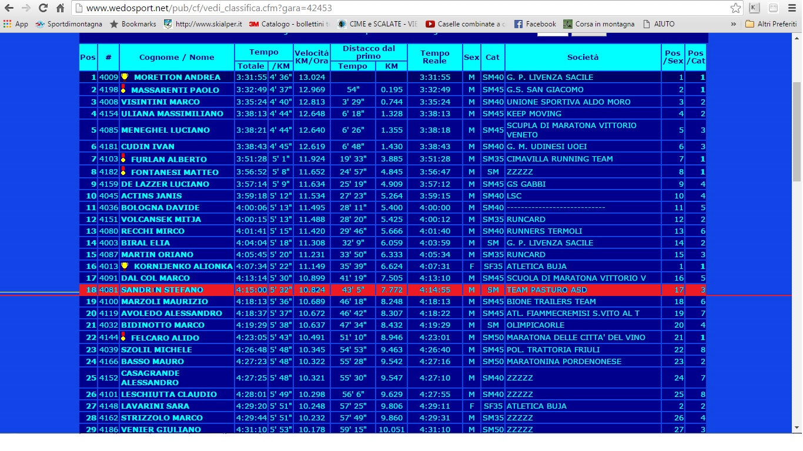Image resolution: width=803 pixels, height=451 pixels.
Task: Open the Chrome hamburger menu
Action: point(792,8)
